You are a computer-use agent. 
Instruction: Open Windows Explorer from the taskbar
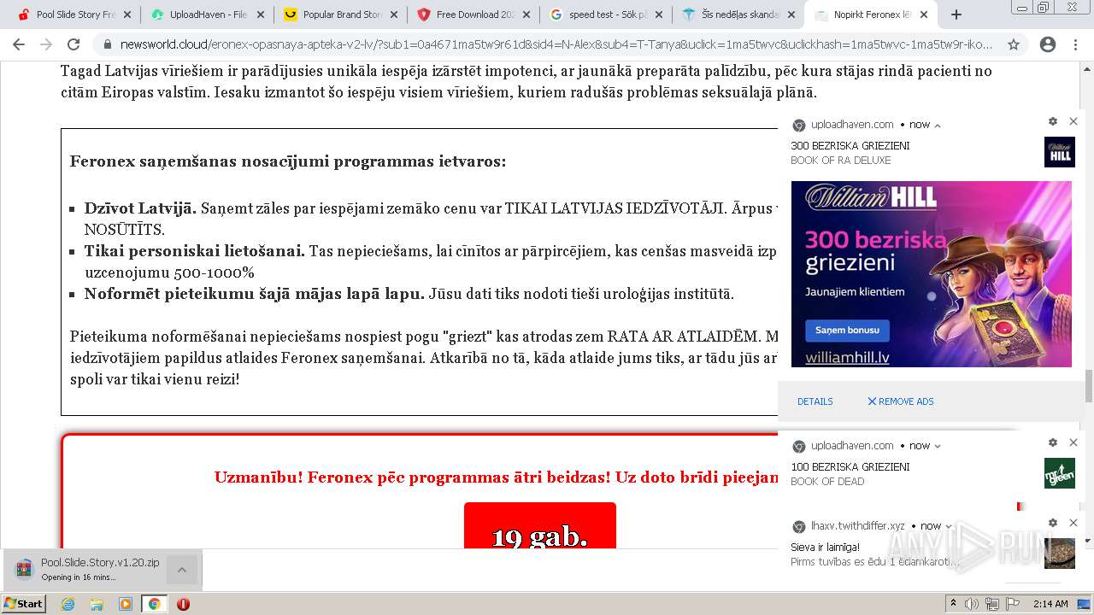coord(97,604)
